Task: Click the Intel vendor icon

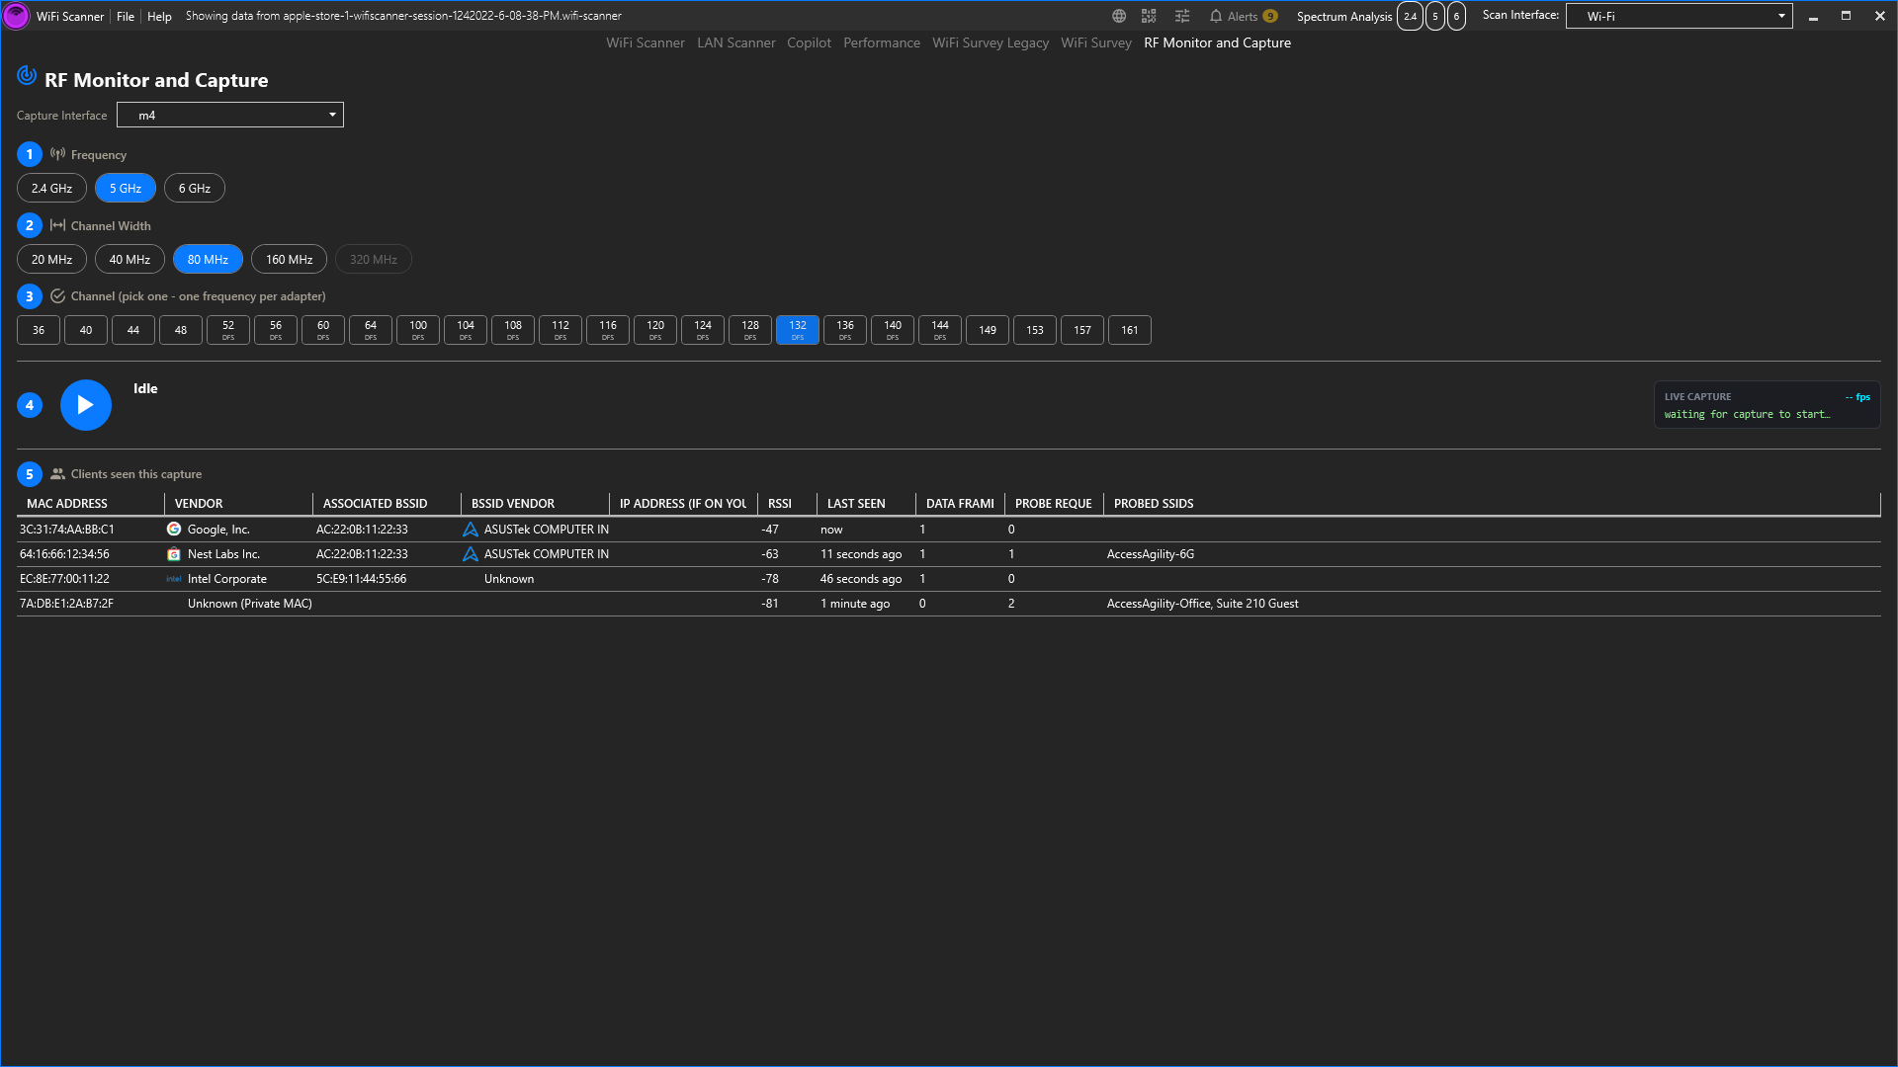Action: [x=174, y=579]
